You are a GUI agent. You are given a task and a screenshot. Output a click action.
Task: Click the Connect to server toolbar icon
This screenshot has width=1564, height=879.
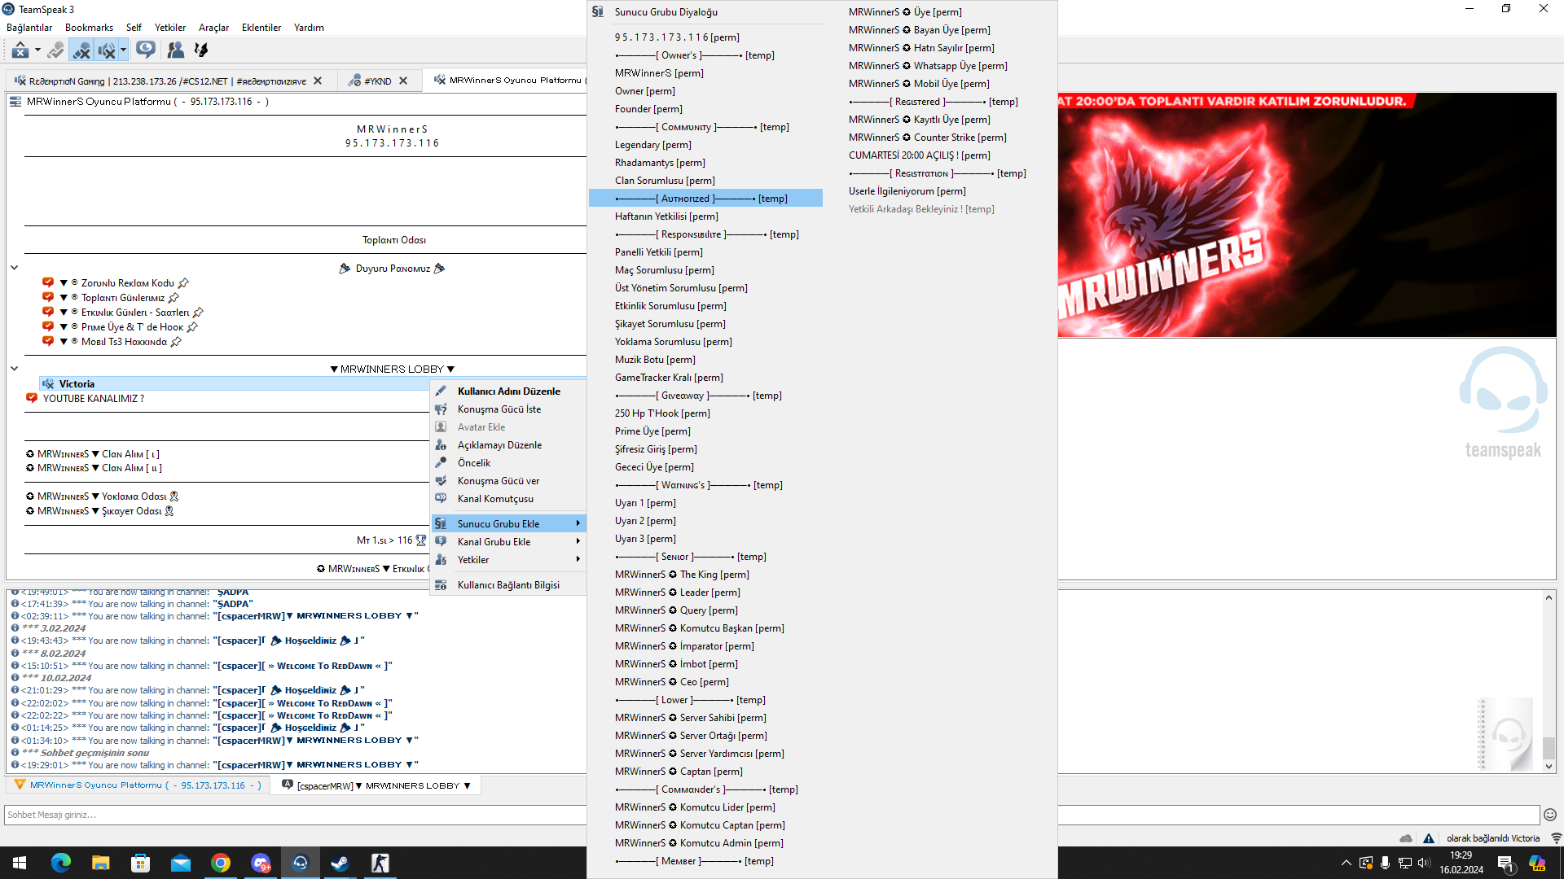coord(20,50)
